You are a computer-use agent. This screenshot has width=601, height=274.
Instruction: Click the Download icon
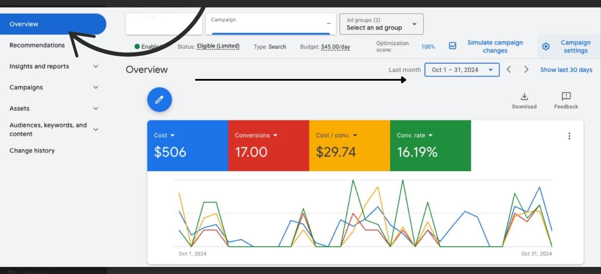[524, 96]
